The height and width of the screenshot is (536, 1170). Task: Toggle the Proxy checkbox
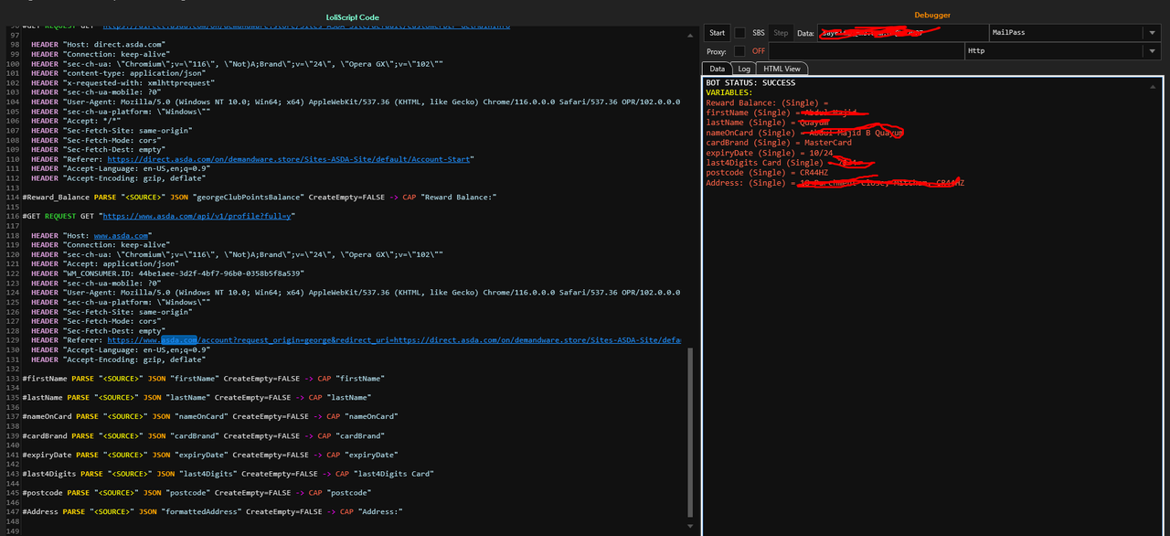pyautogui.click(x=739, y=51)
